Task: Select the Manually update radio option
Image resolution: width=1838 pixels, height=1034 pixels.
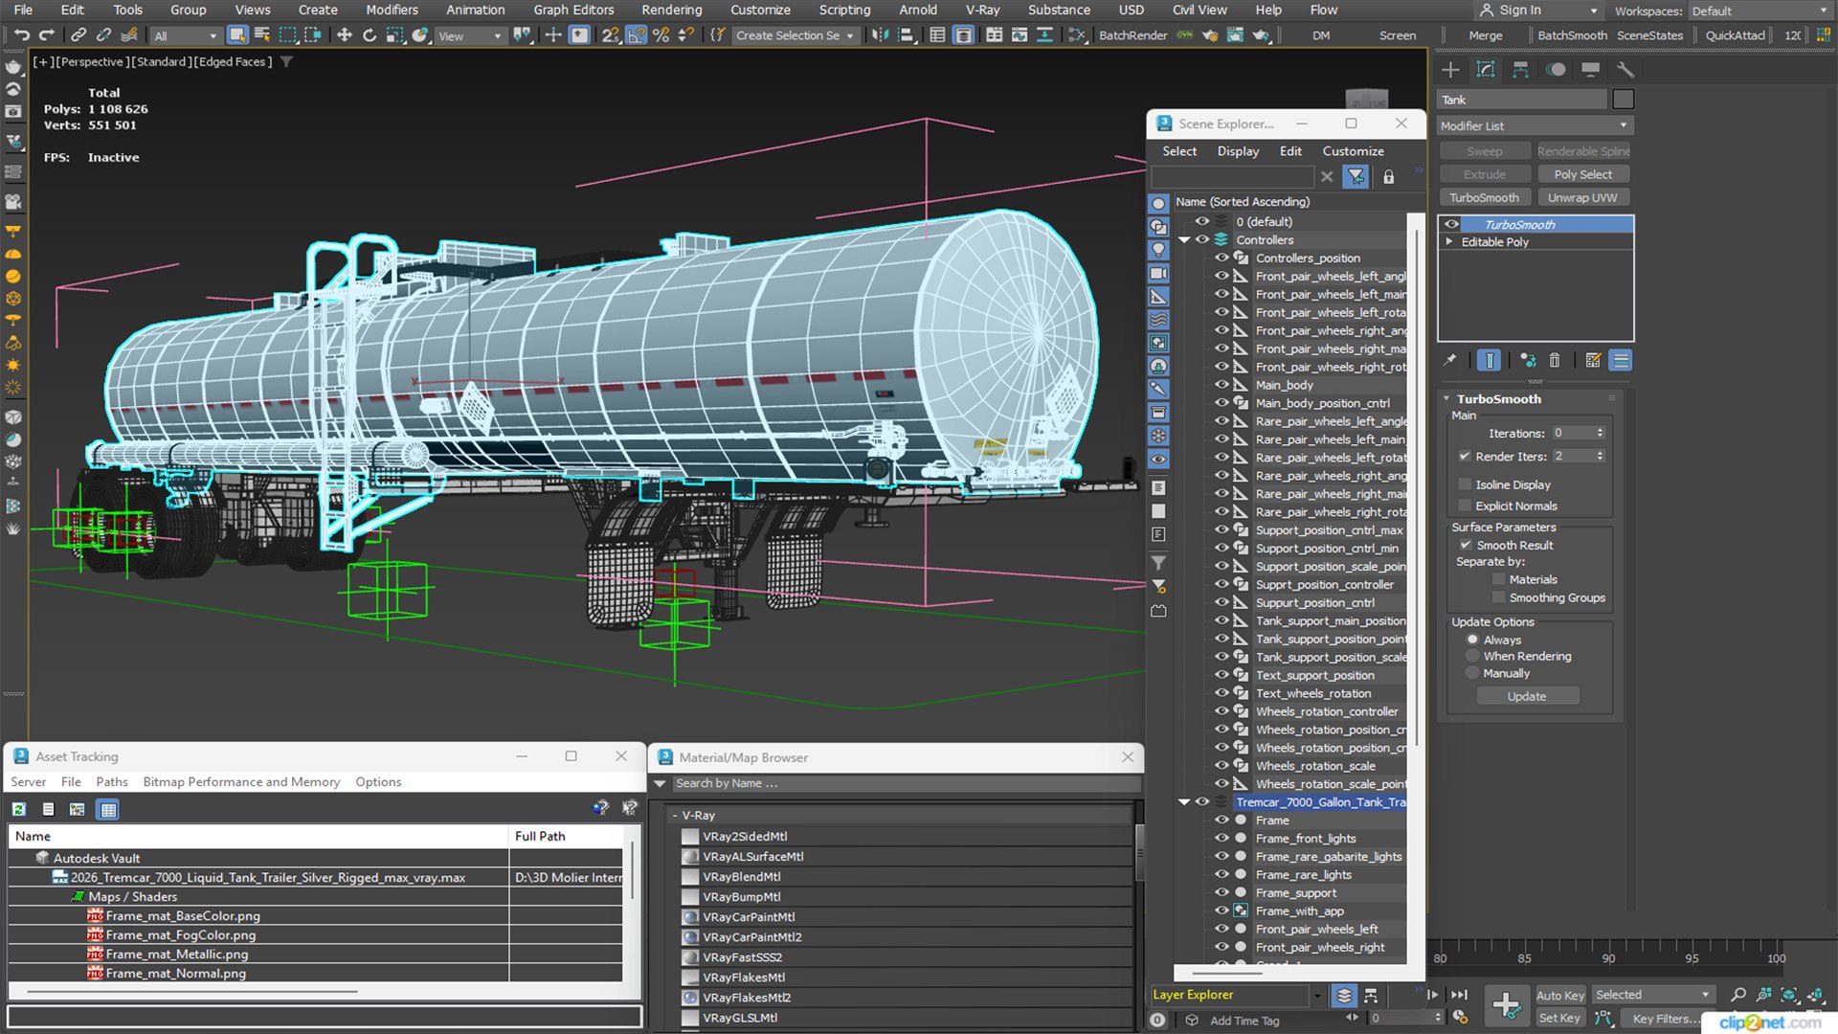Action: click(1473, 674)
